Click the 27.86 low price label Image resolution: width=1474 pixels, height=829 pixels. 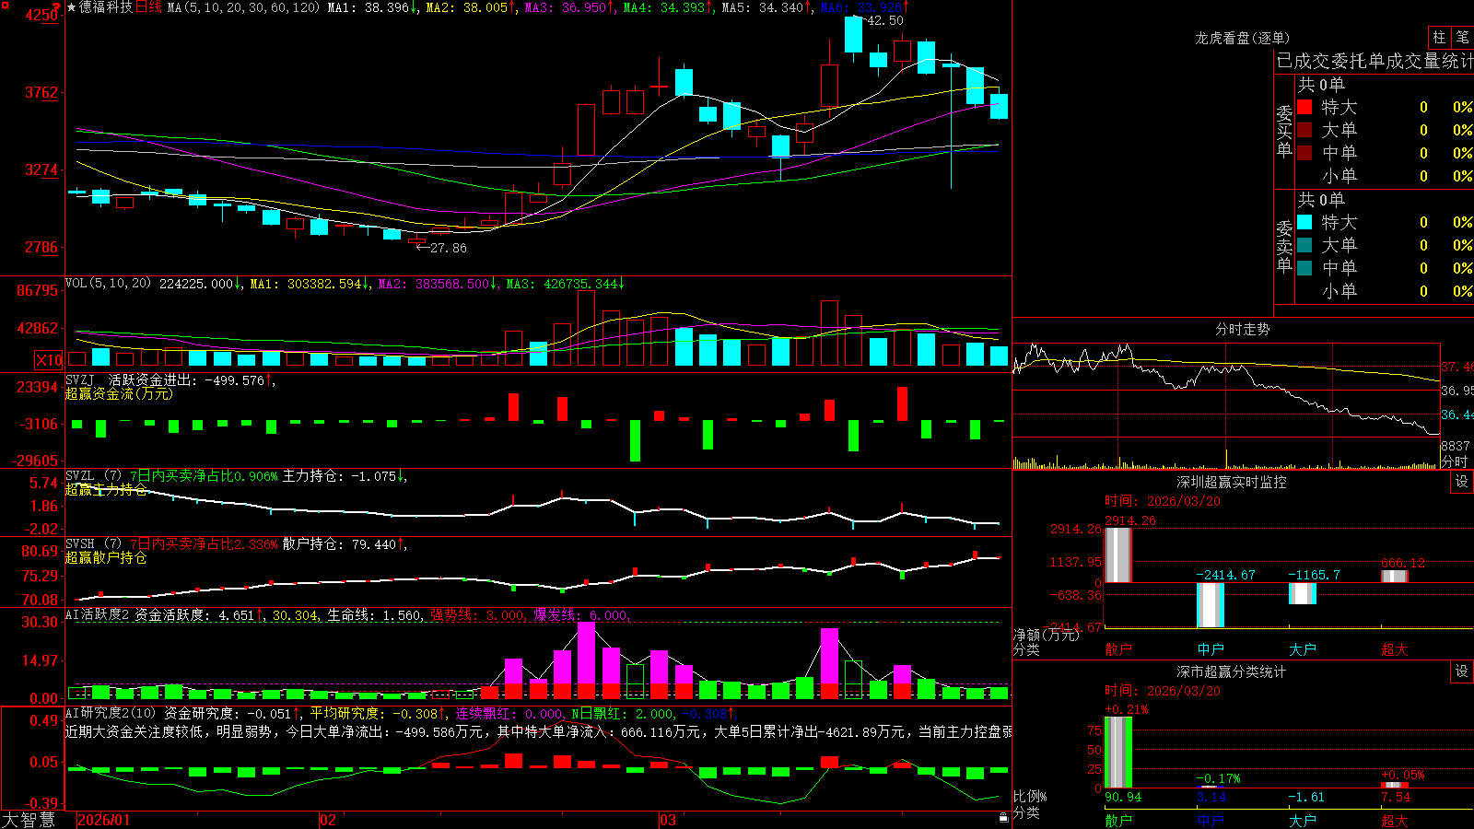click(449, 248)
